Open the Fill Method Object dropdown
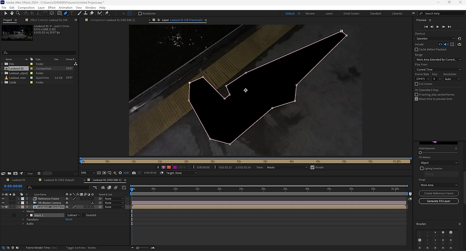The width and height of the screenshot is (466, 251). pos(439,163)
